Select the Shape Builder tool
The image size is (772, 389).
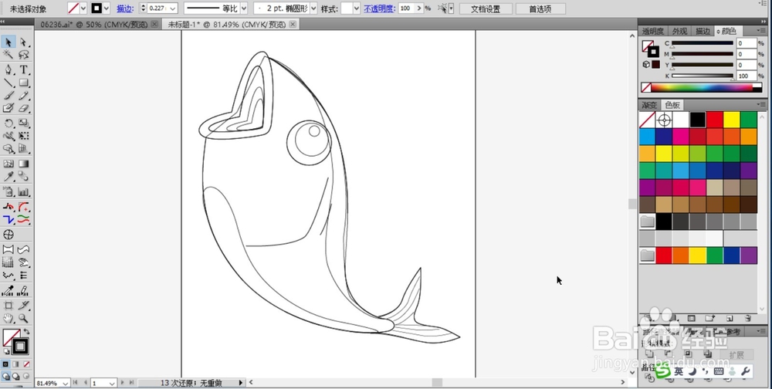8,148
